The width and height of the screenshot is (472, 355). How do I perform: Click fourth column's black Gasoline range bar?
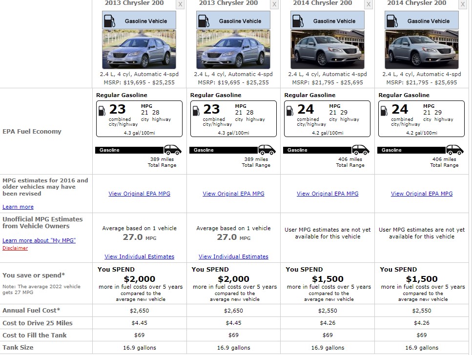[x=411, y=150]
